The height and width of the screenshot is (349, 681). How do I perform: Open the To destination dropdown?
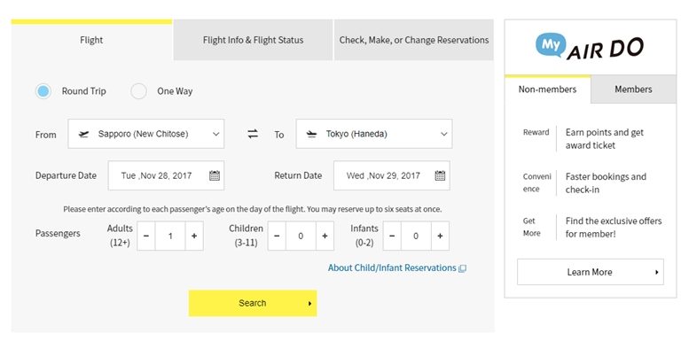click(374, 134)
